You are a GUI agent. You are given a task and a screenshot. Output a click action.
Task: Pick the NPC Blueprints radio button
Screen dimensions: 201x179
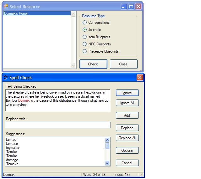(84, 44)
